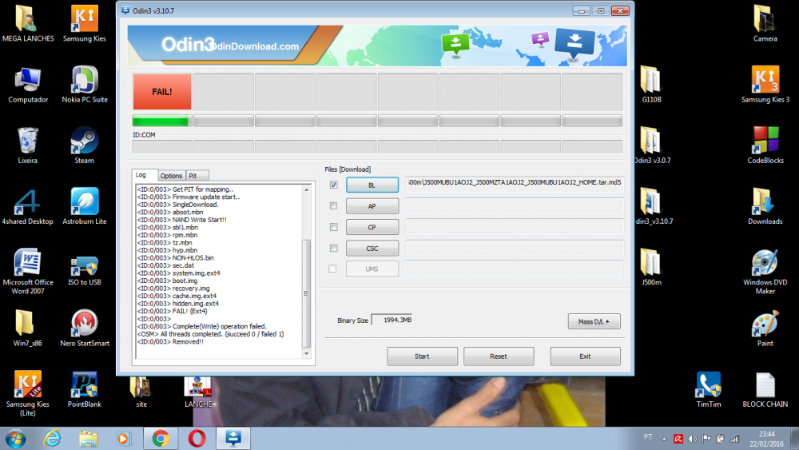
Task: Switch to the Options tab
Action: pyautogui.click(x=171, y=176)
